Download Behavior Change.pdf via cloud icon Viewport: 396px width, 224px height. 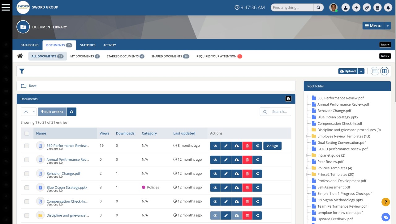coord(237,174)
